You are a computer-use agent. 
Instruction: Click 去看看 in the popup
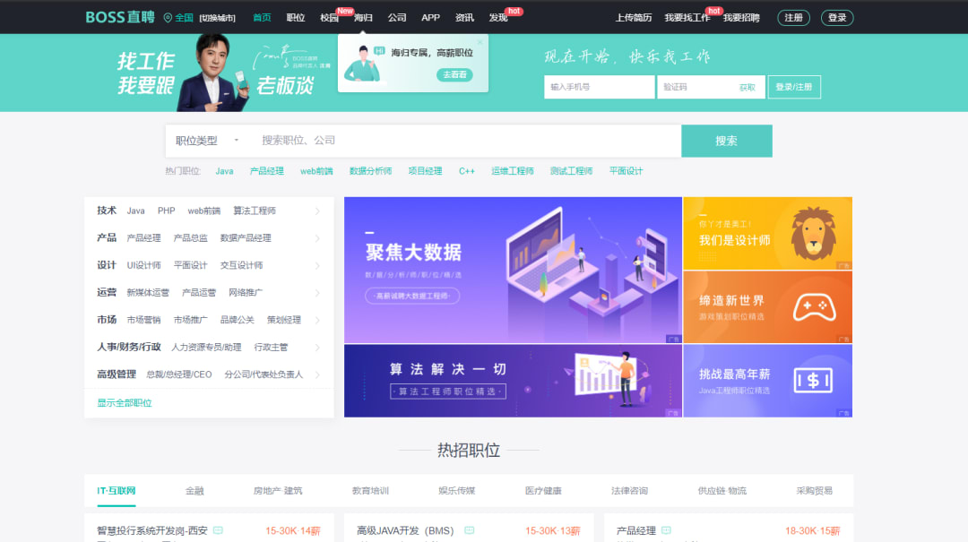pos(455,74)
